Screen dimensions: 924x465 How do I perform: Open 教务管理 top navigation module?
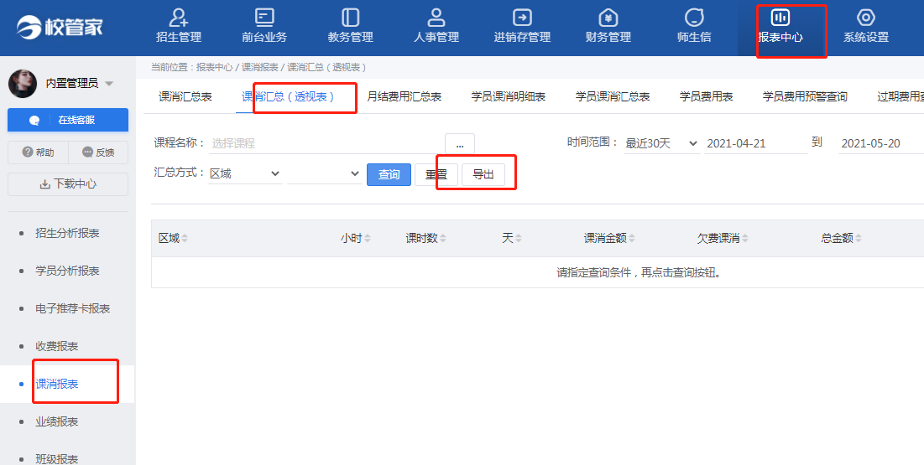click(350, 27)
